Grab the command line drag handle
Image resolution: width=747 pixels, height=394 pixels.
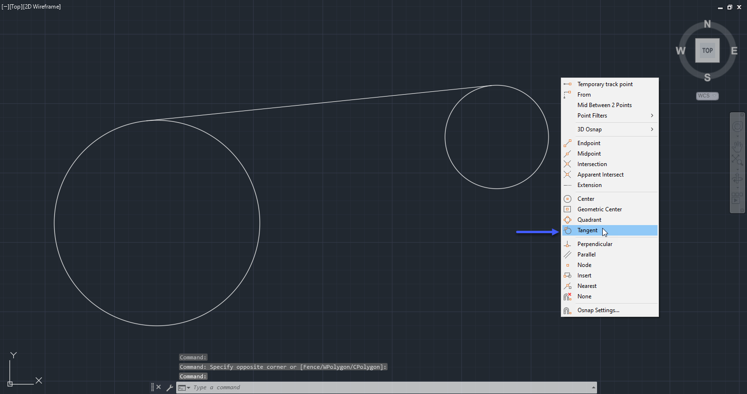152,387
